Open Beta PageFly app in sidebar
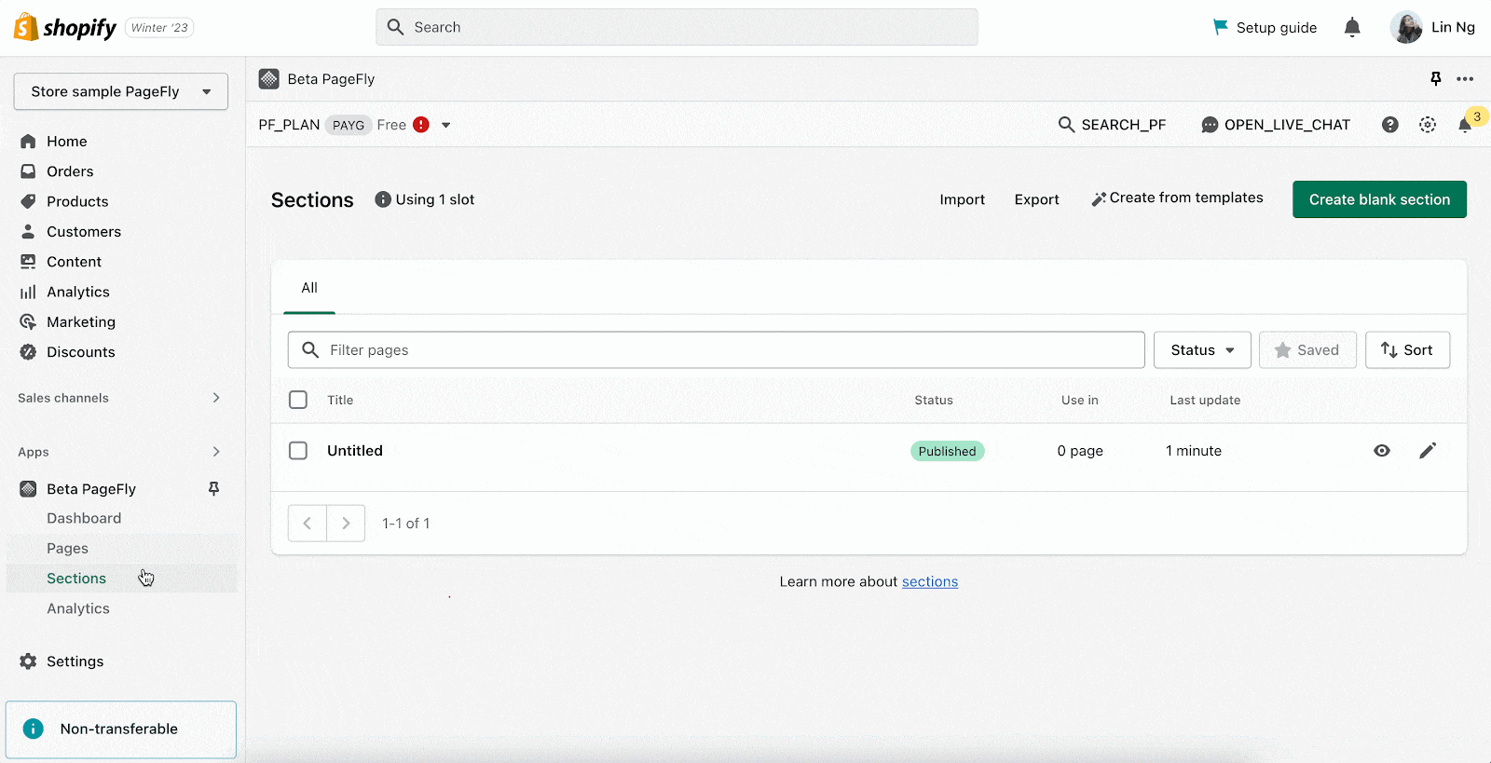The height and width of the screenshot is (763, 1491). coord(91,489)
